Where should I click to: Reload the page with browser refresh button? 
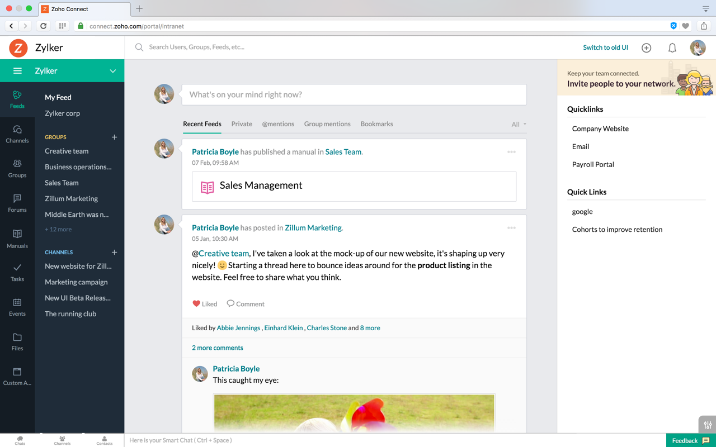[43, 26]
